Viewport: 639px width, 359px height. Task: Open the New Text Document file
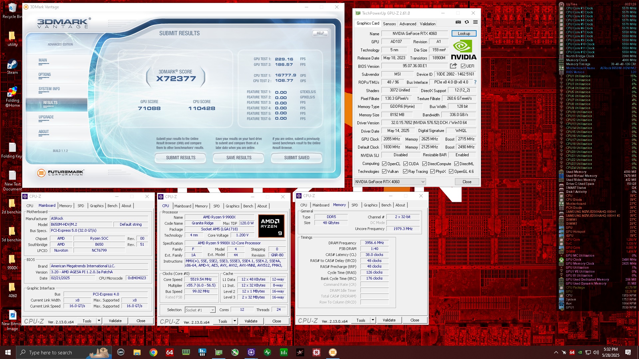[12, 180]
